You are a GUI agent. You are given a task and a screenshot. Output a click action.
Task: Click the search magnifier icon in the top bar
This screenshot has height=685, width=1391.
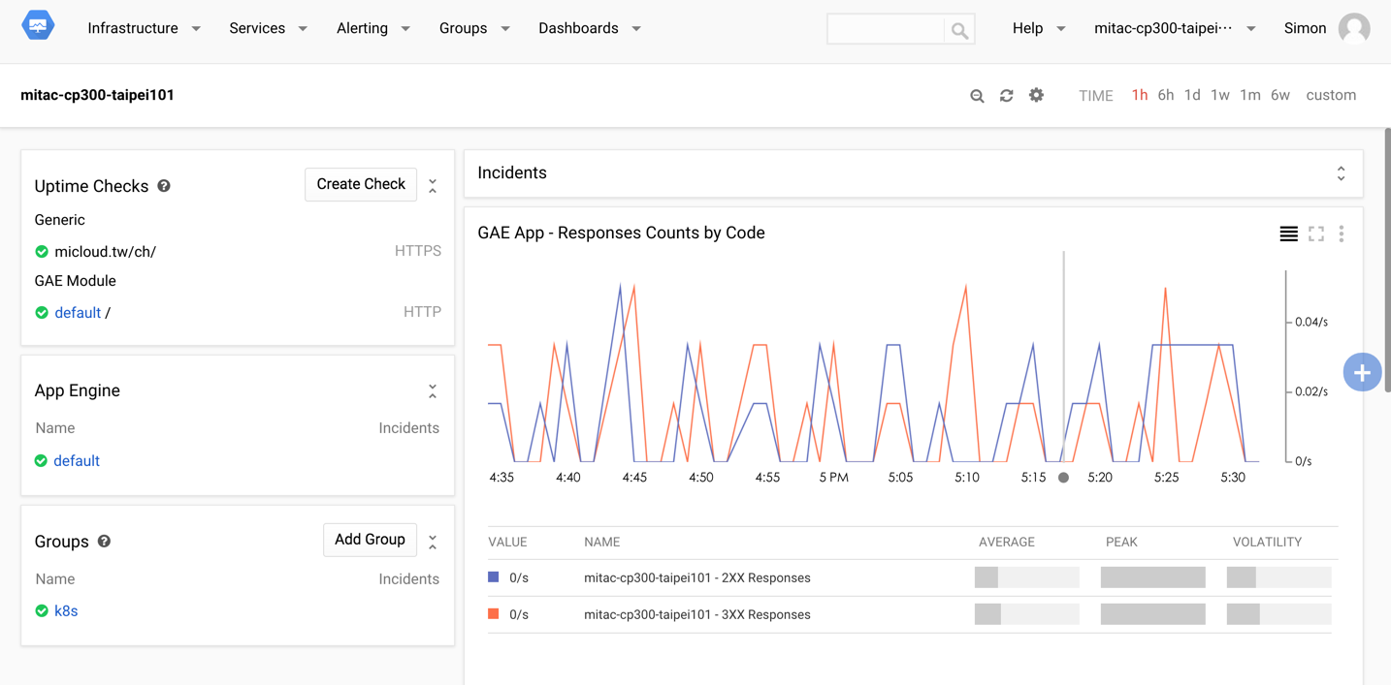pyautogui.click(x=959, y=30)
